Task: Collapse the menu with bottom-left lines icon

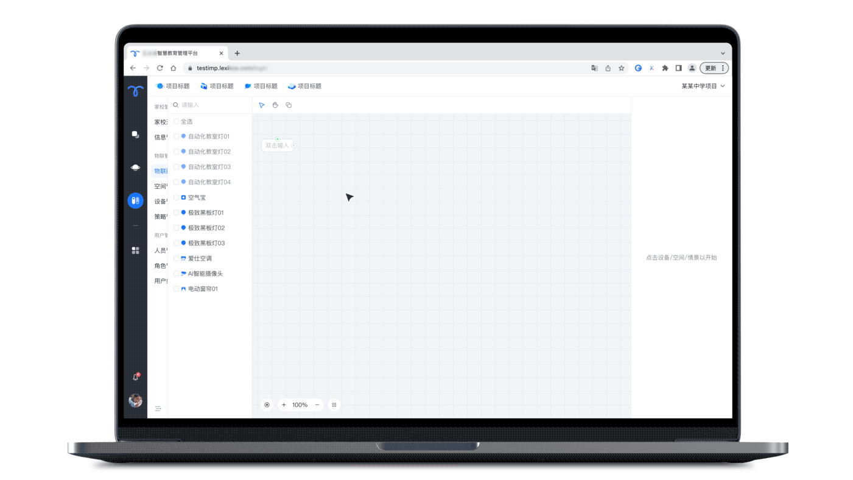Action: [158, 409]
